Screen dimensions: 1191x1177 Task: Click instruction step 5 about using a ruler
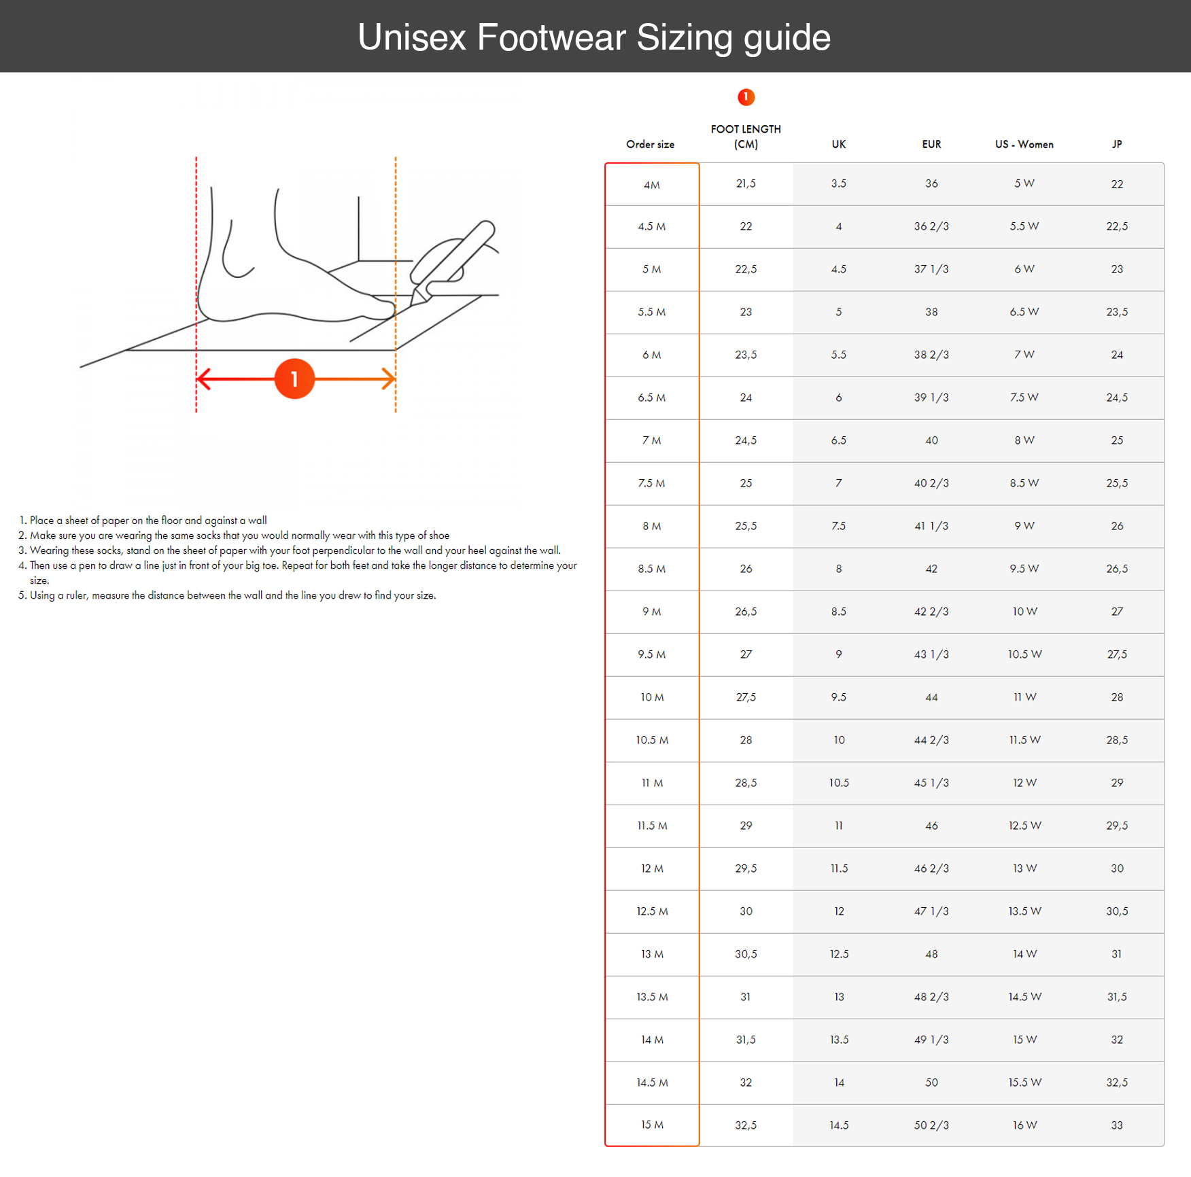pyautogui.click(x=227, y=595)
